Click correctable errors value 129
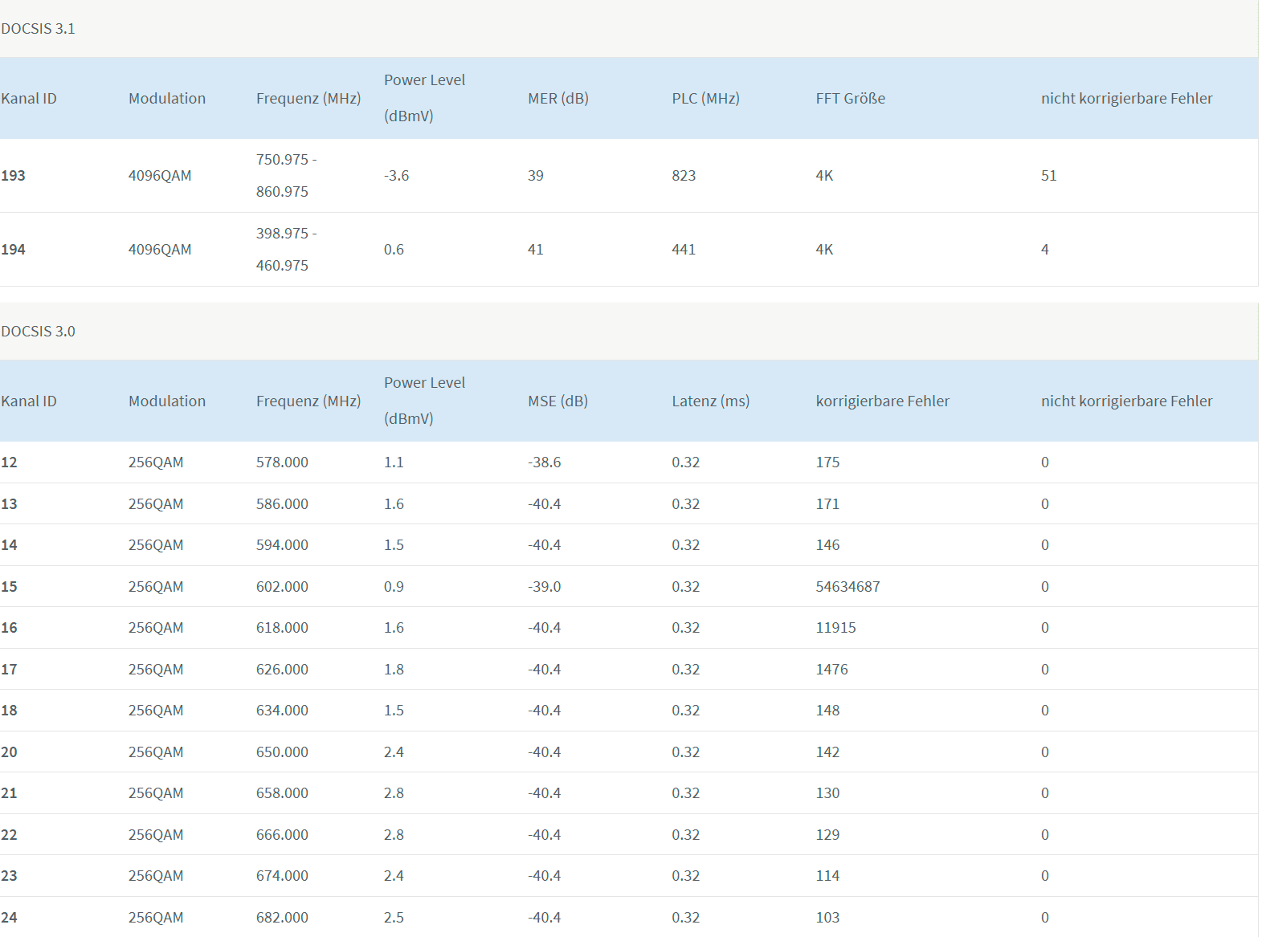This screenshot has height=937, width=1262. [x=827, y=835]
